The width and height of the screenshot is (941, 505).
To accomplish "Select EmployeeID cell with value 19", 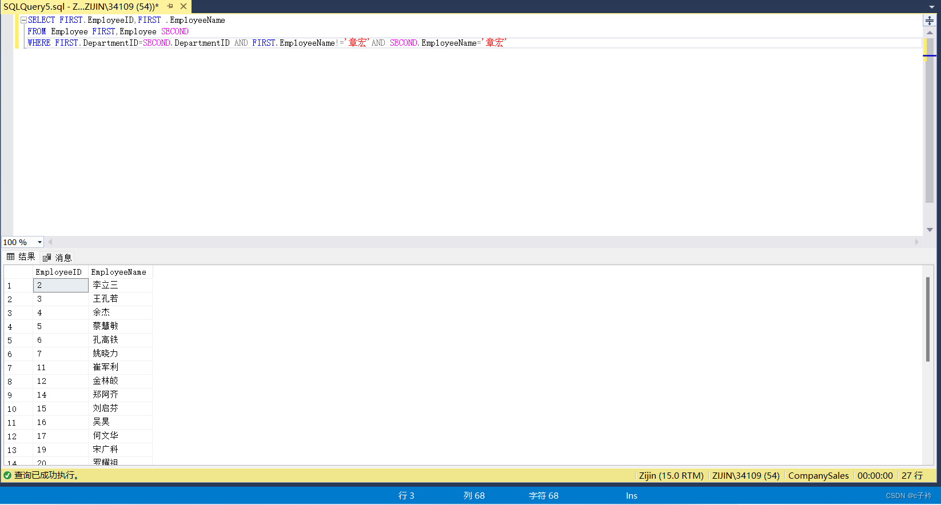I will (x=61, y=450).
